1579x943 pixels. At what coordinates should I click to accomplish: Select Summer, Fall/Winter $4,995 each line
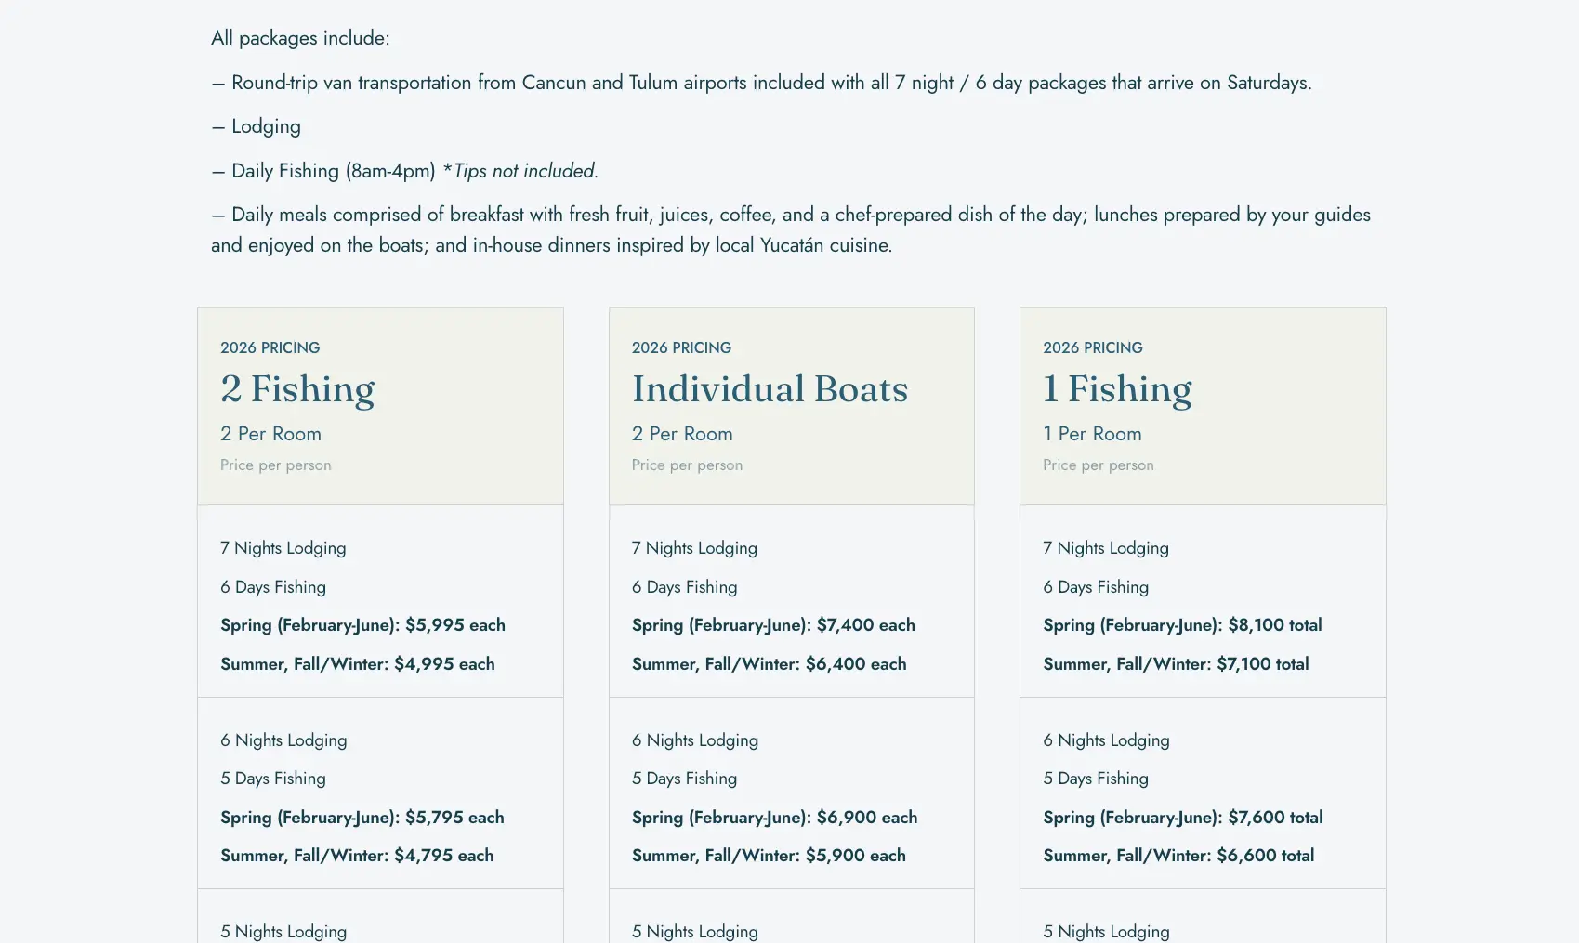click(358, 664)
